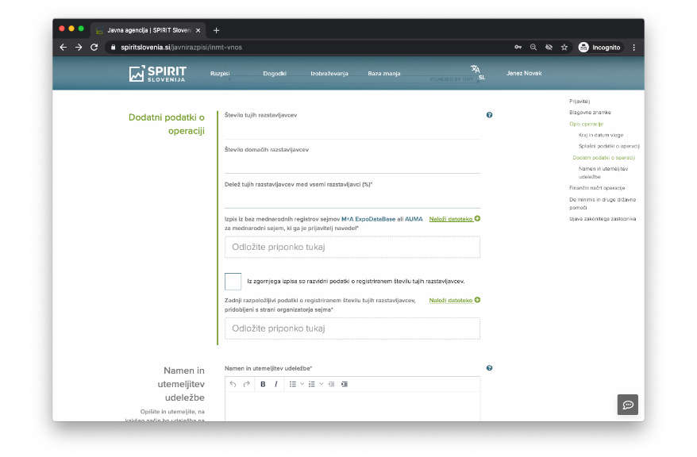
Task: Toggle italic text formatting
Action: 276,384
